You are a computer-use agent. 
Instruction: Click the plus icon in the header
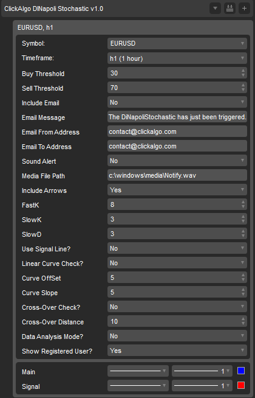(244, 9)
